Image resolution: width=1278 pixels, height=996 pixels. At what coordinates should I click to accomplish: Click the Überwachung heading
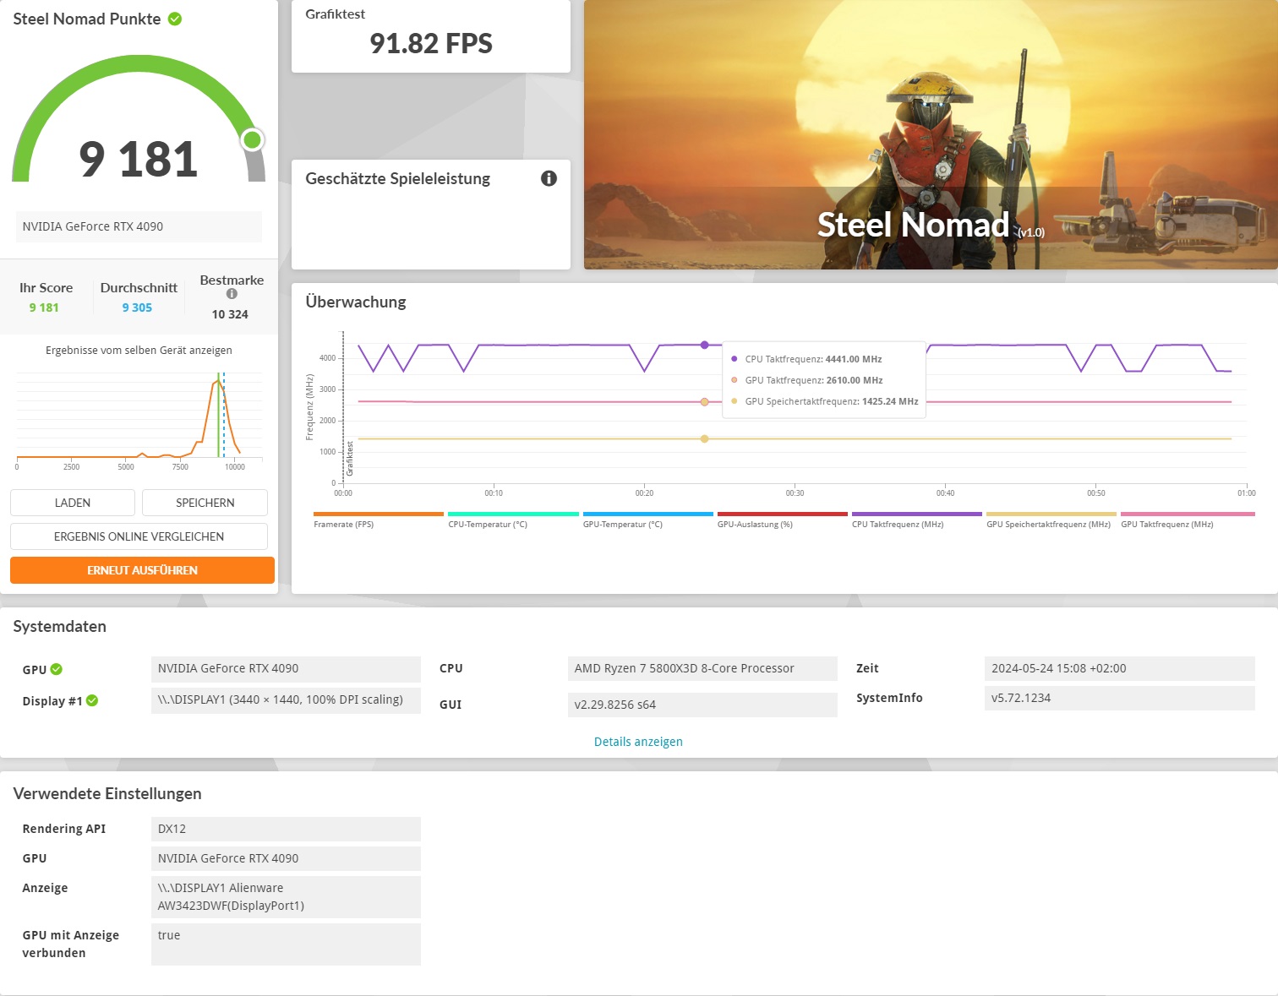356,302
